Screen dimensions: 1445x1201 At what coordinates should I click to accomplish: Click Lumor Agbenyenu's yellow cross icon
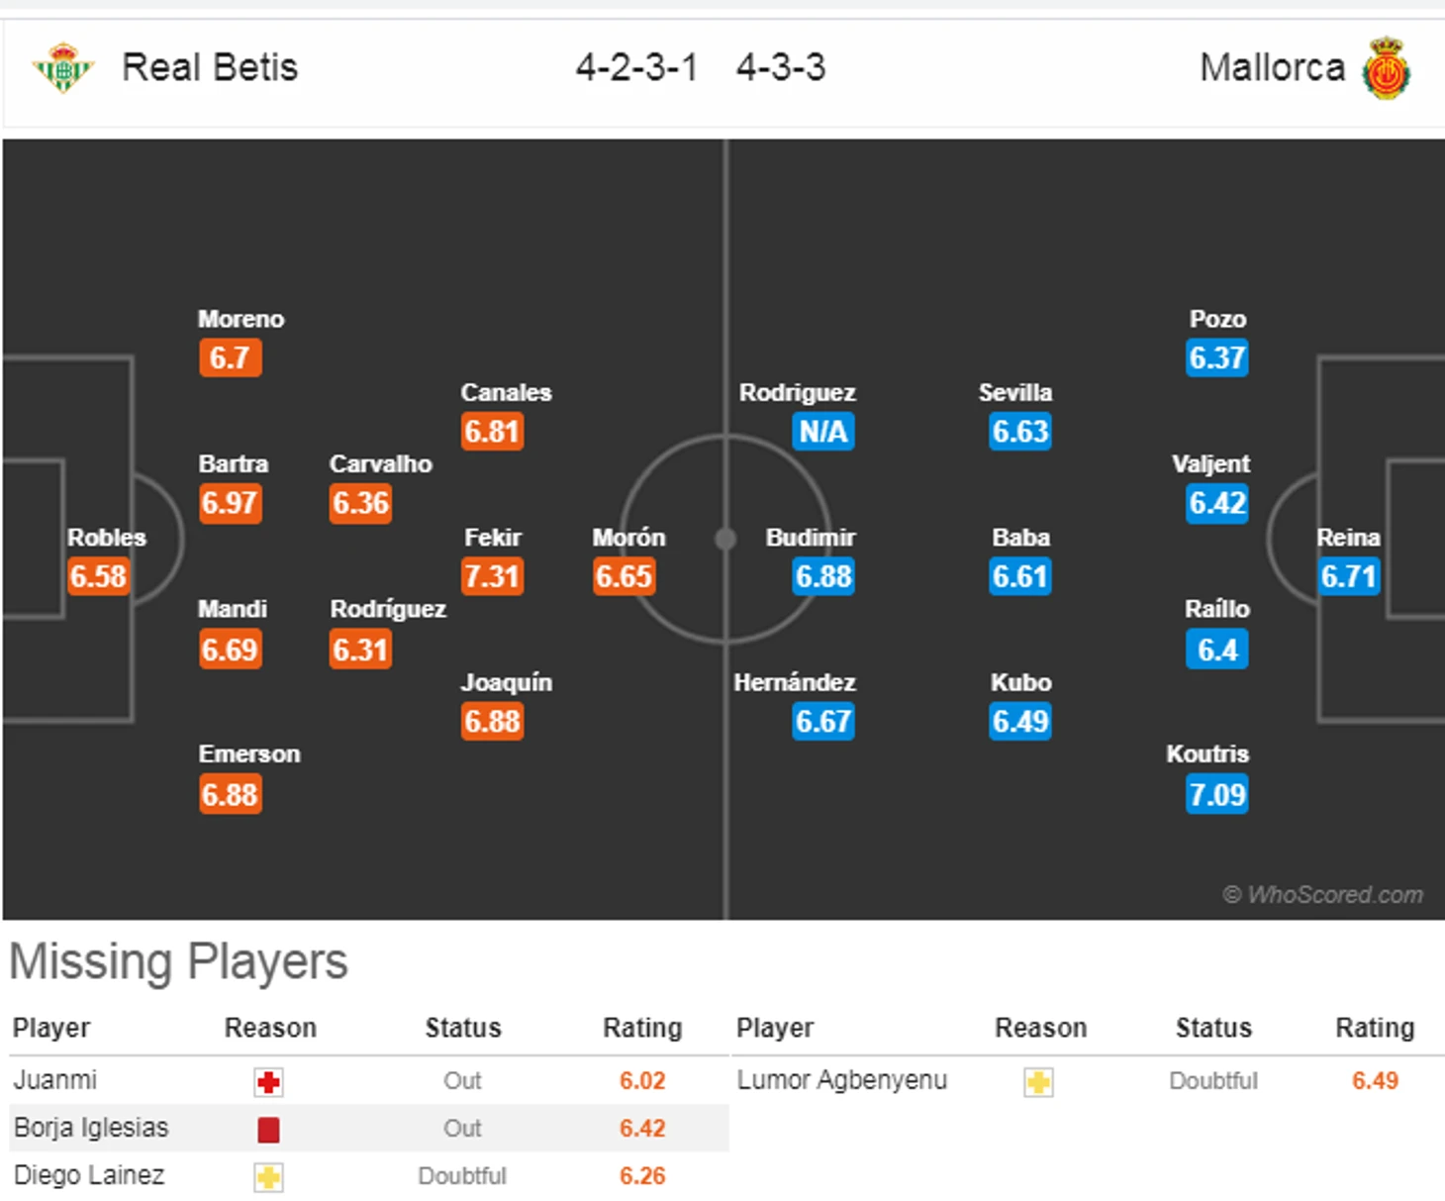point(1038,1082)
